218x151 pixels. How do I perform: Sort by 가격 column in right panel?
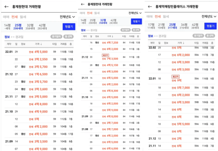point(181,43)
